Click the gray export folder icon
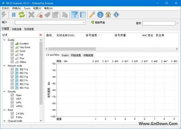Image resolution: width=181 pixels, height=129 pixels. (x=55, y=15)
